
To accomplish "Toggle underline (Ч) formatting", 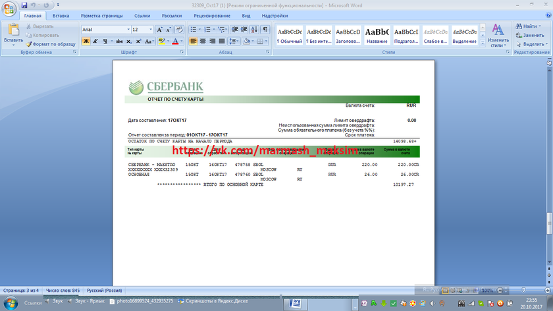I will coord(105,42).
